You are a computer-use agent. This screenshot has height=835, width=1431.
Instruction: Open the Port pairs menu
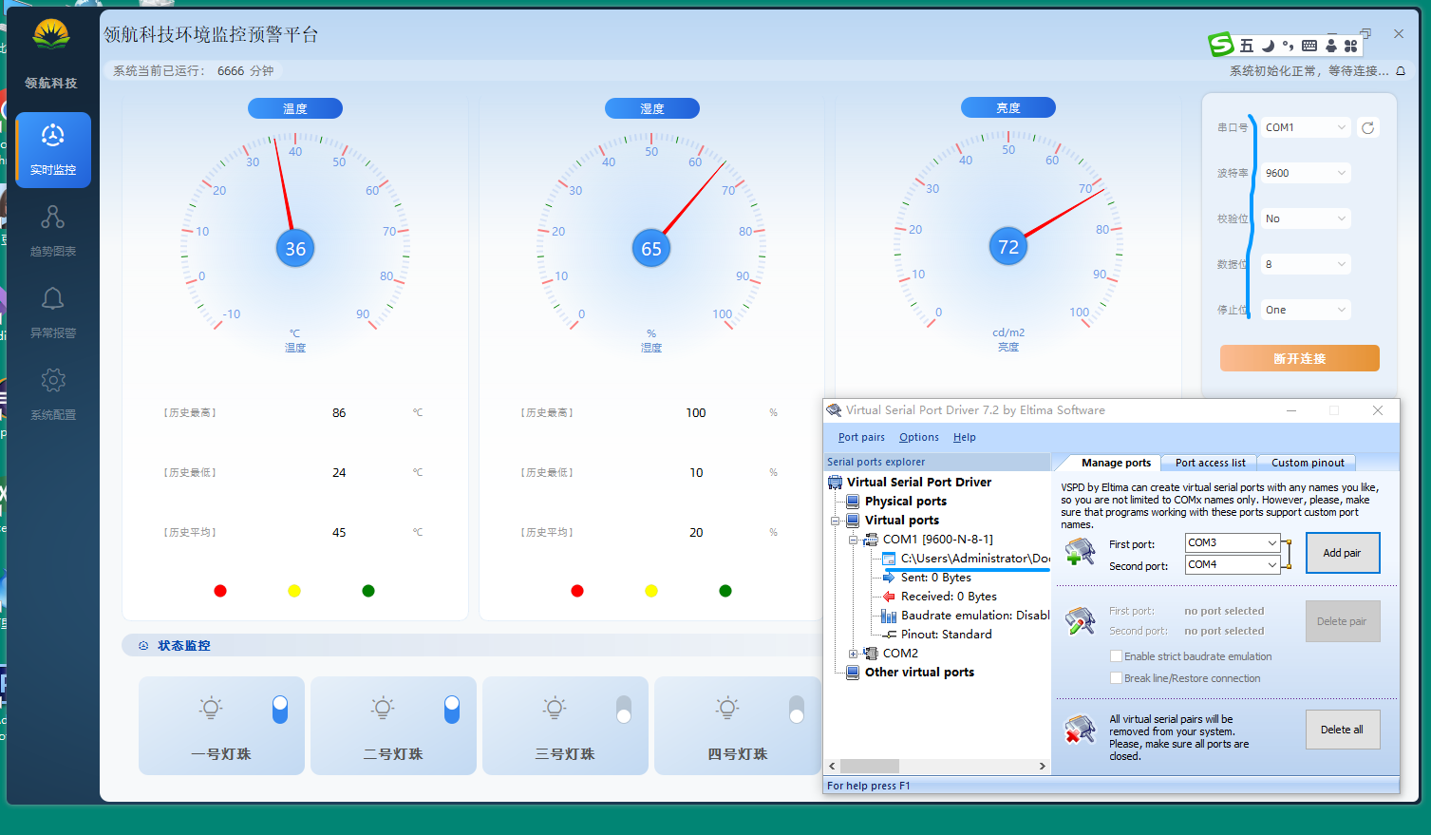tap(861, 437)
